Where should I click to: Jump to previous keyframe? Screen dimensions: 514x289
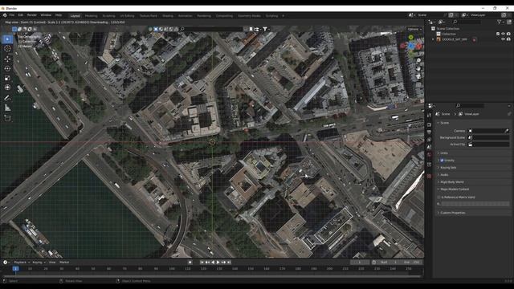[x=207, y=263]
